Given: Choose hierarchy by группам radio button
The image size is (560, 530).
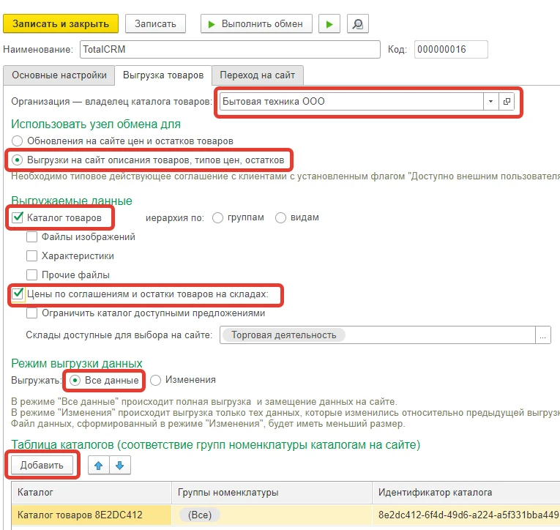Looking at the screenshot, I should [217, 217].
